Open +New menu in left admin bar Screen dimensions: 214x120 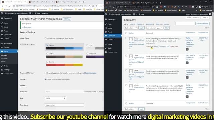pos(38,13)
